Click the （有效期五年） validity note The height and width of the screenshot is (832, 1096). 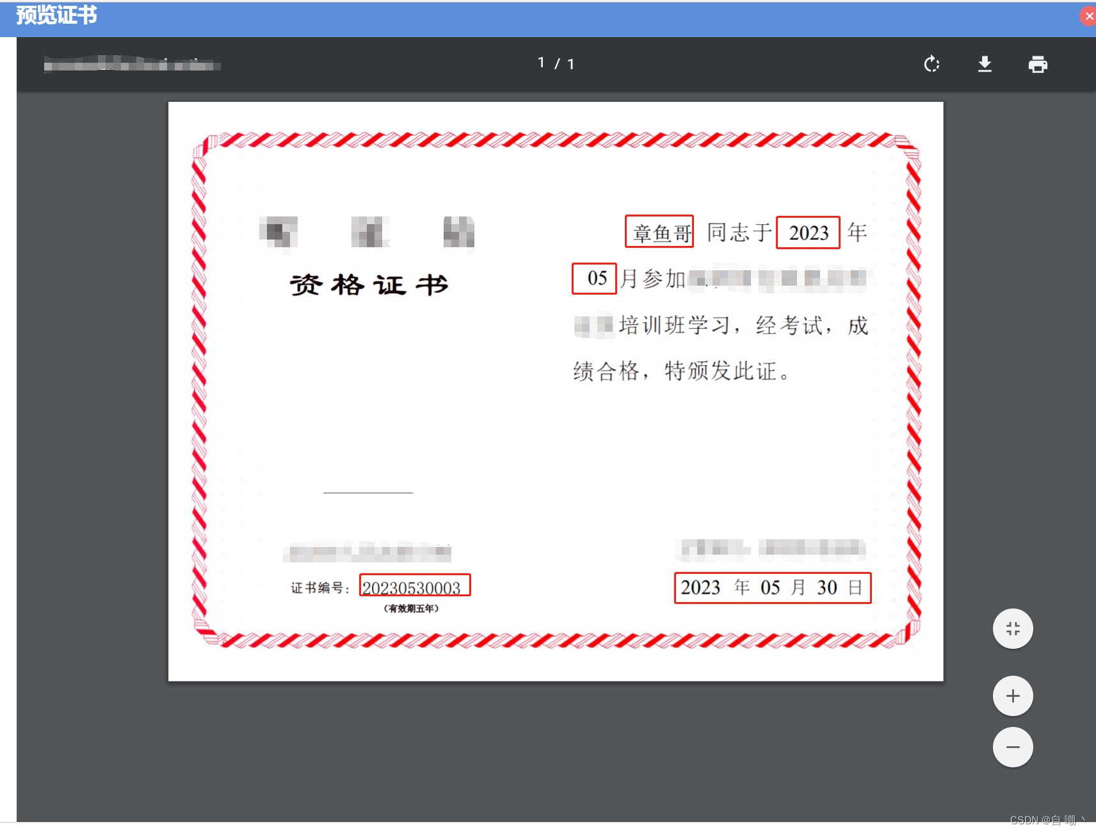click(412, 608)
